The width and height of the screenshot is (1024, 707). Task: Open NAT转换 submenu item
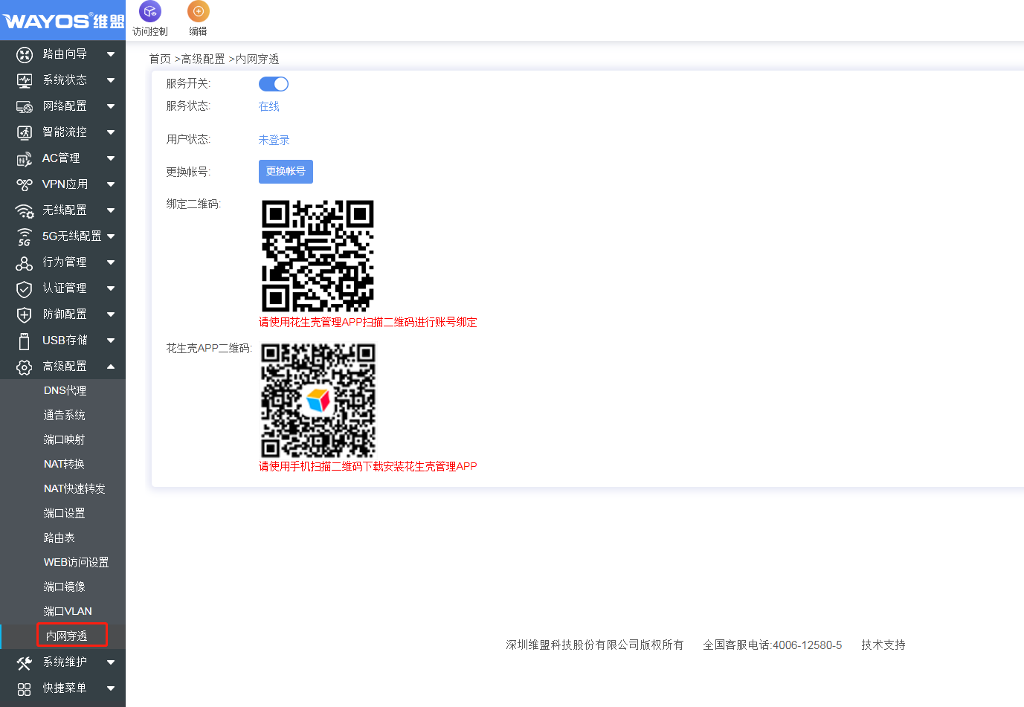64,464
